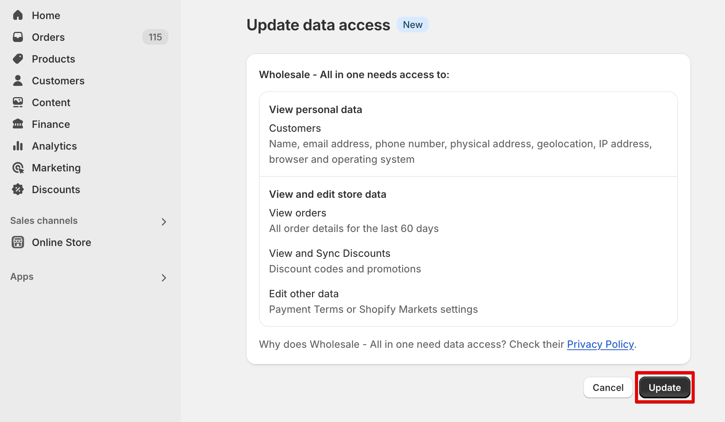Select the Products tag icon
This screenshot has height=422, width=725.
click(18, 59)
